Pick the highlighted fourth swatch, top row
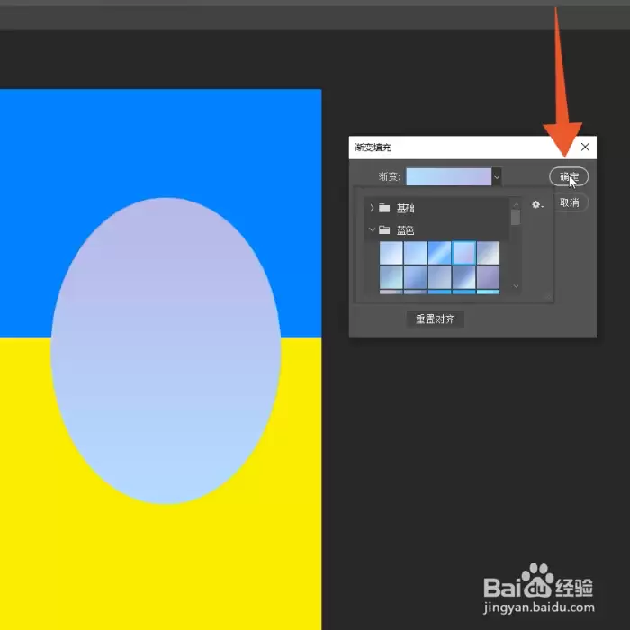This screenshot has height=630, width=630. coord(464,253)
